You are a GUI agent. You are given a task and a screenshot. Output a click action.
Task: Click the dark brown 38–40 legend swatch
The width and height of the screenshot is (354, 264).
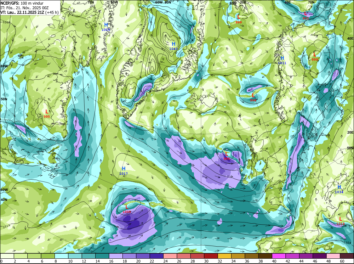pyautogui.click(x=265, y=256)
